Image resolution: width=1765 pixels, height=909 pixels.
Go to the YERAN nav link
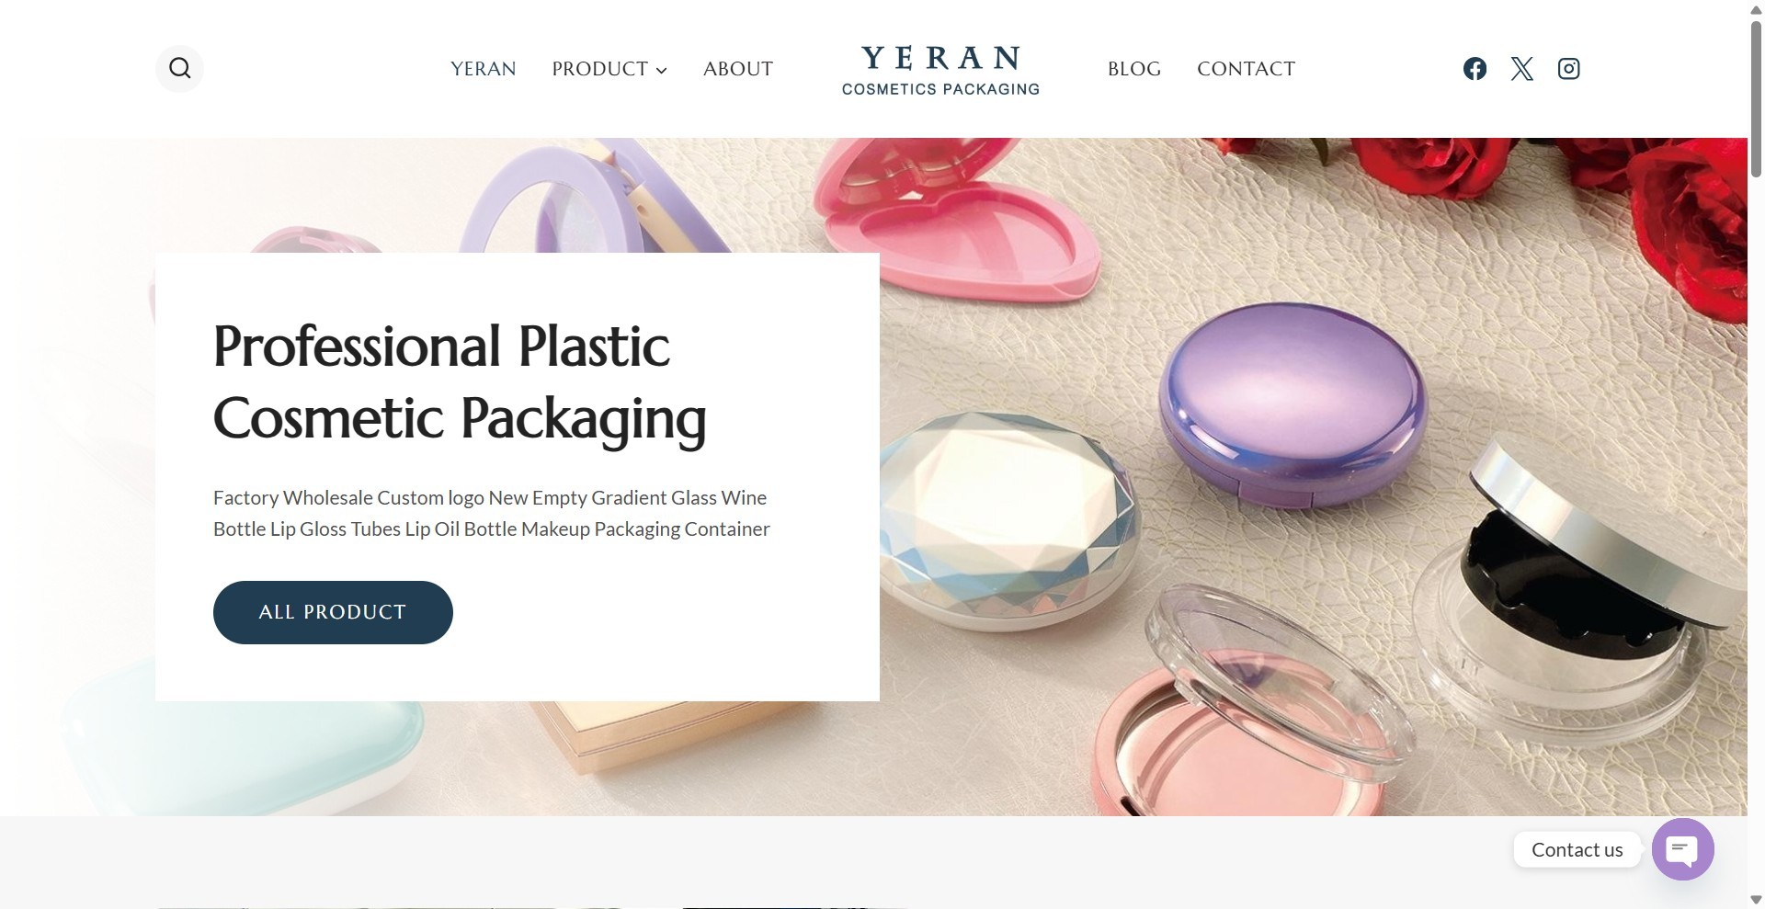point(484,69)
